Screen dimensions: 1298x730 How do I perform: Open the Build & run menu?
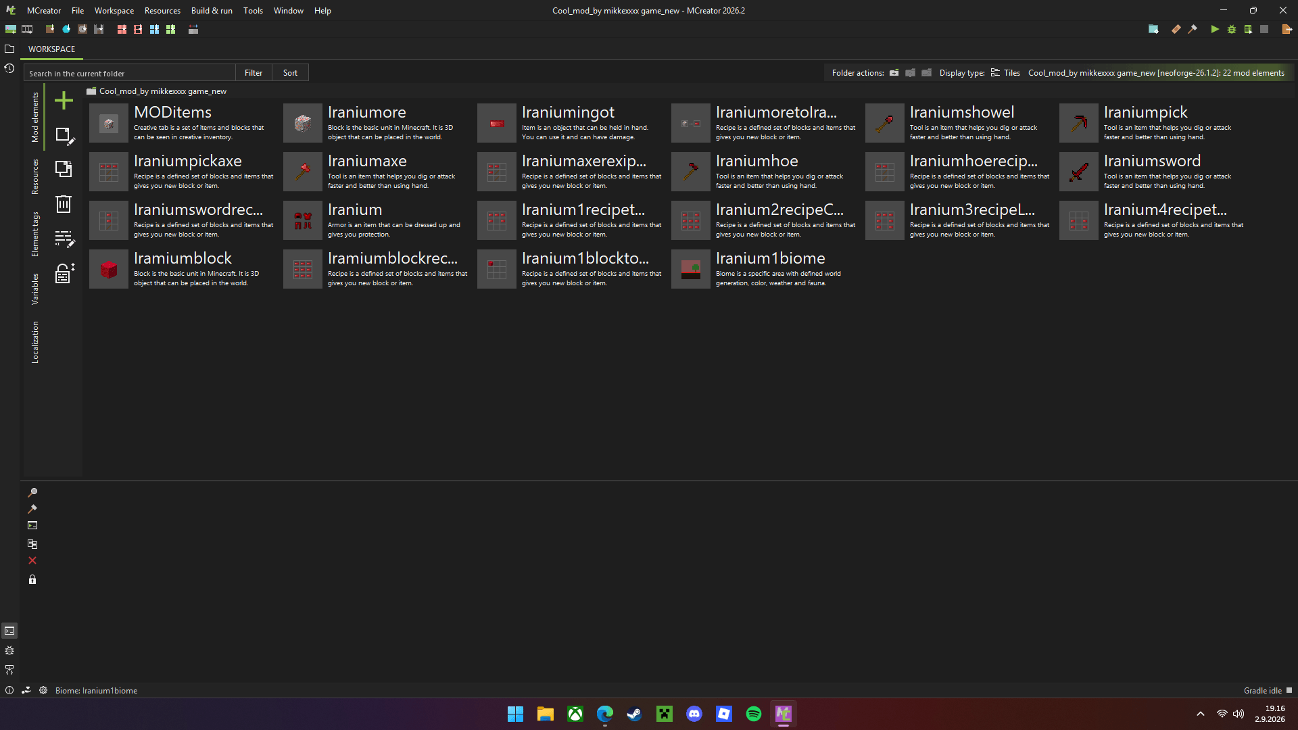(x=212, y=10)
